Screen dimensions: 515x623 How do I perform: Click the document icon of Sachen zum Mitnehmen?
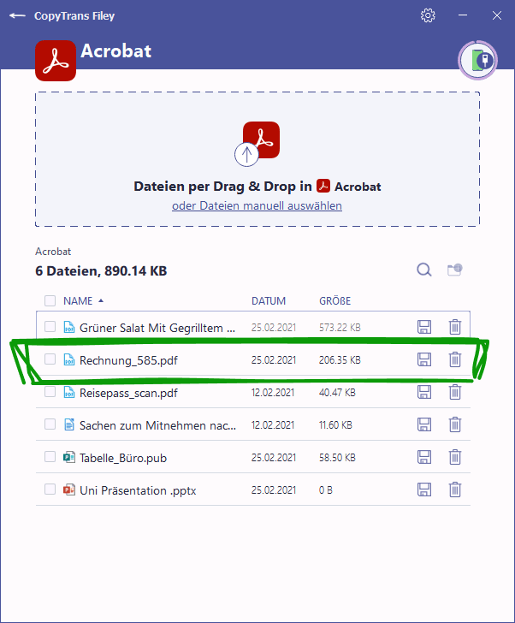(69, 424)
